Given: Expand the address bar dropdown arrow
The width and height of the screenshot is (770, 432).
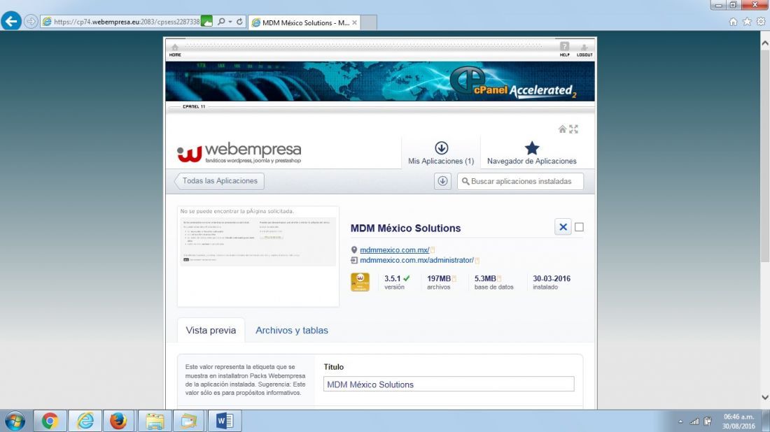Looking at the screenshot, I should (230, 22).
